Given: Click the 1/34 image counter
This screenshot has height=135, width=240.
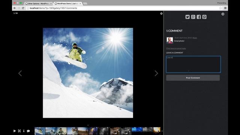Looking at the screenshot, I should tap(16, 13).
